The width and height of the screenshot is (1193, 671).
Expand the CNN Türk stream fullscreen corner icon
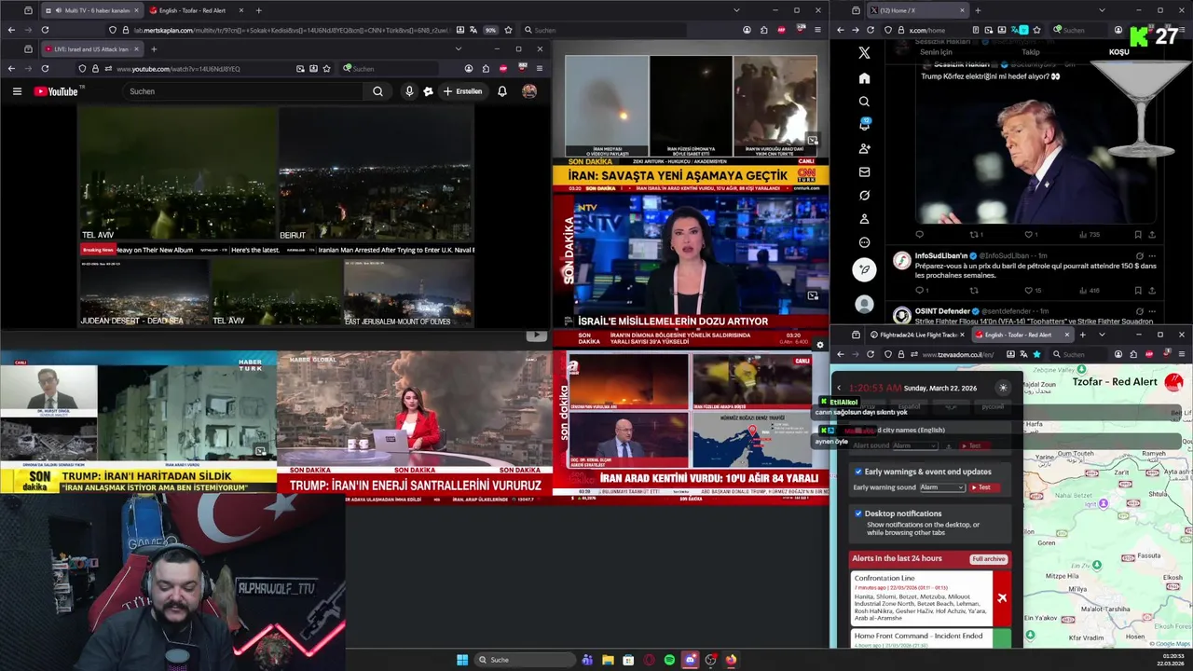pyautogui.click(x=813, y=141)
